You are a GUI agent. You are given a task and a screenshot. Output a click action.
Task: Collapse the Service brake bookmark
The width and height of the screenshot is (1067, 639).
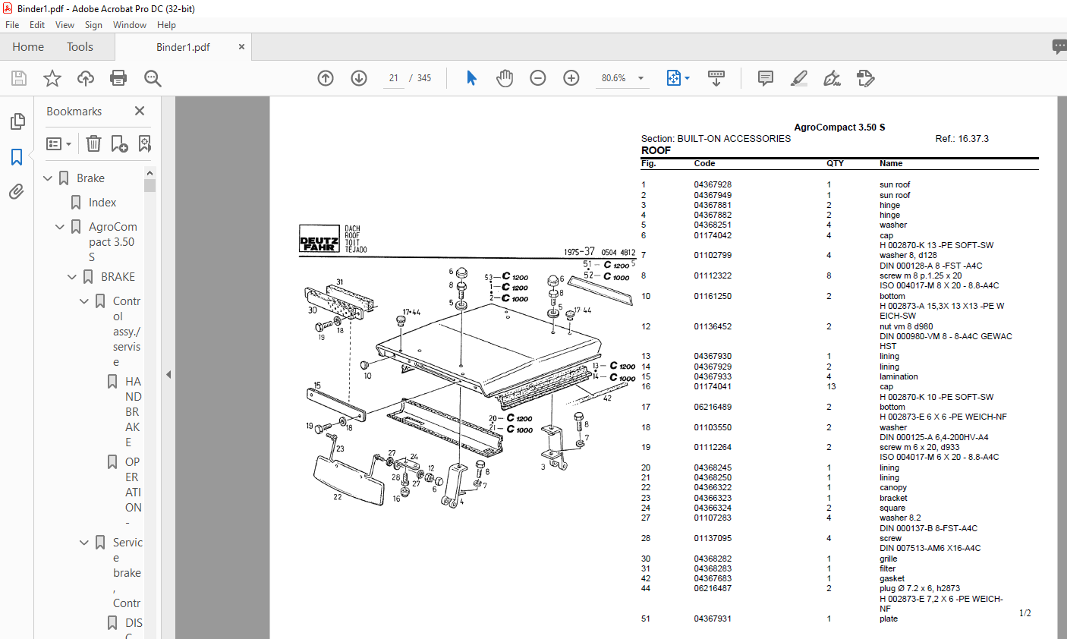coord(84,543)
